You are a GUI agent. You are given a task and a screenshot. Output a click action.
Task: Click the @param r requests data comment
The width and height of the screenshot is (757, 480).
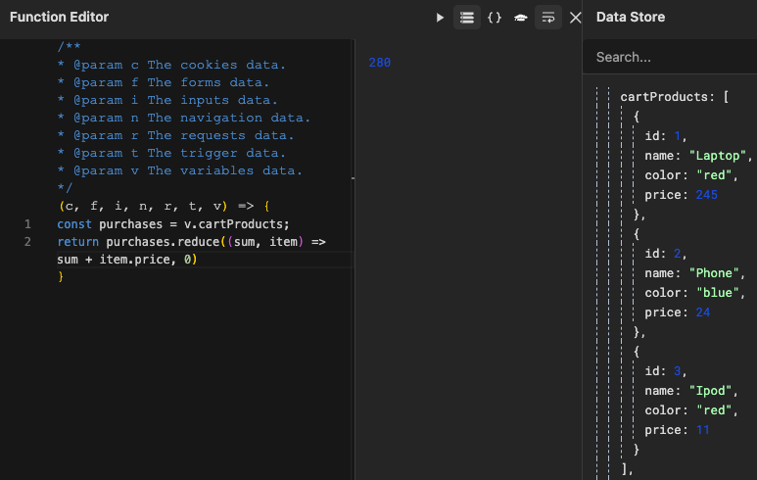[175, 135]
